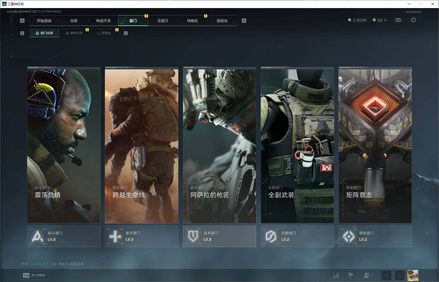Click the statistics bar chart icon
This screenshot has height=282, width=439.
point(336,275)
